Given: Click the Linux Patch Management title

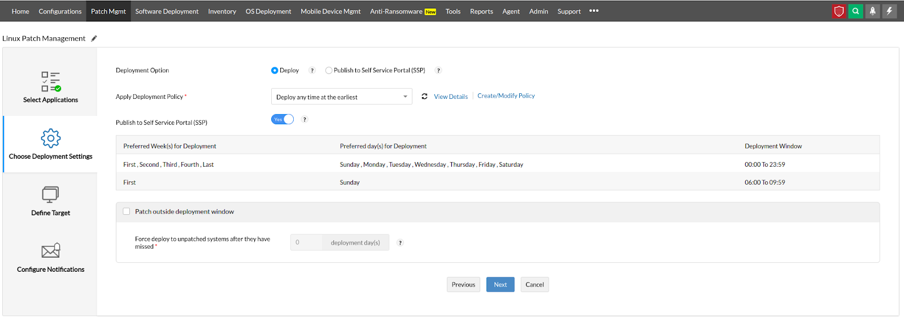Looking at the screenshot, I should 44,38.
